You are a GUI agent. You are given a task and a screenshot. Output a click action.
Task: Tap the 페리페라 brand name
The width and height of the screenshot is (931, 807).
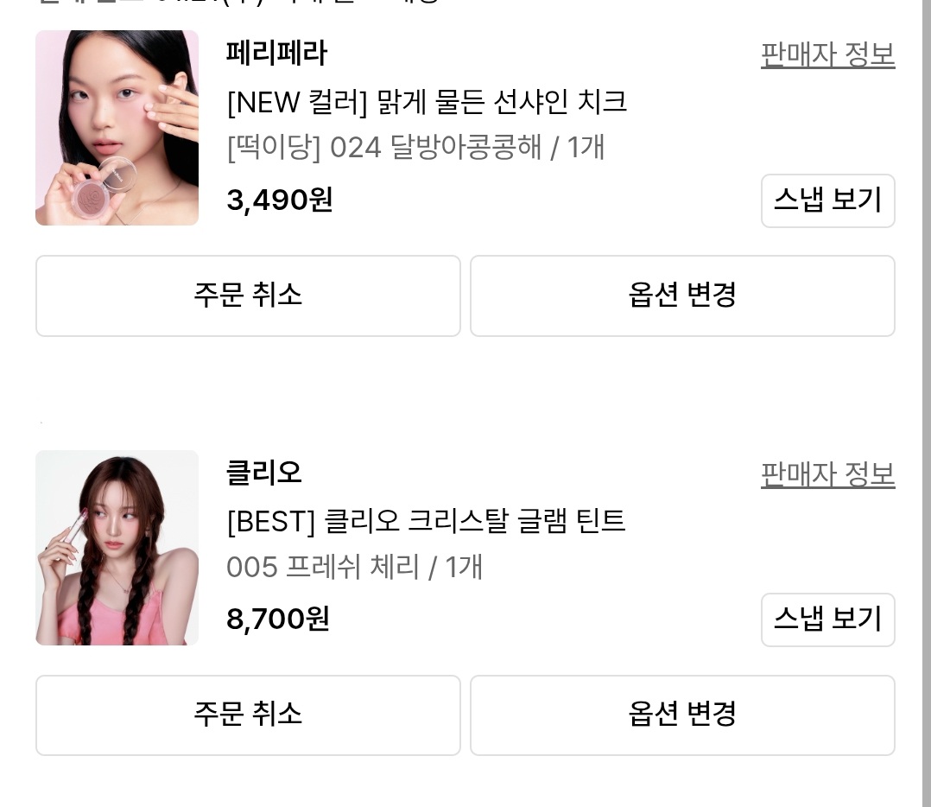(276, 54)
